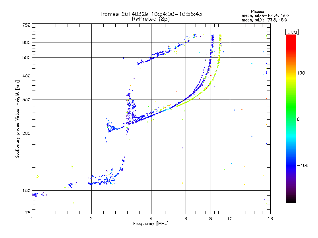Click the 'Phases' header text
Screen dimensions: 318x238
click(257, 12)
